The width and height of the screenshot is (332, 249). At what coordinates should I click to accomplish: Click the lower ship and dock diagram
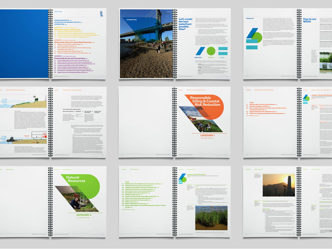(x=23, y=138)
